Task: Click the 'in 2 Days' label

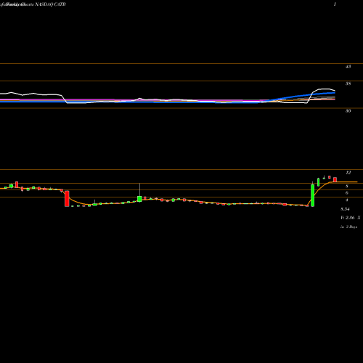Action: point(348,227)
